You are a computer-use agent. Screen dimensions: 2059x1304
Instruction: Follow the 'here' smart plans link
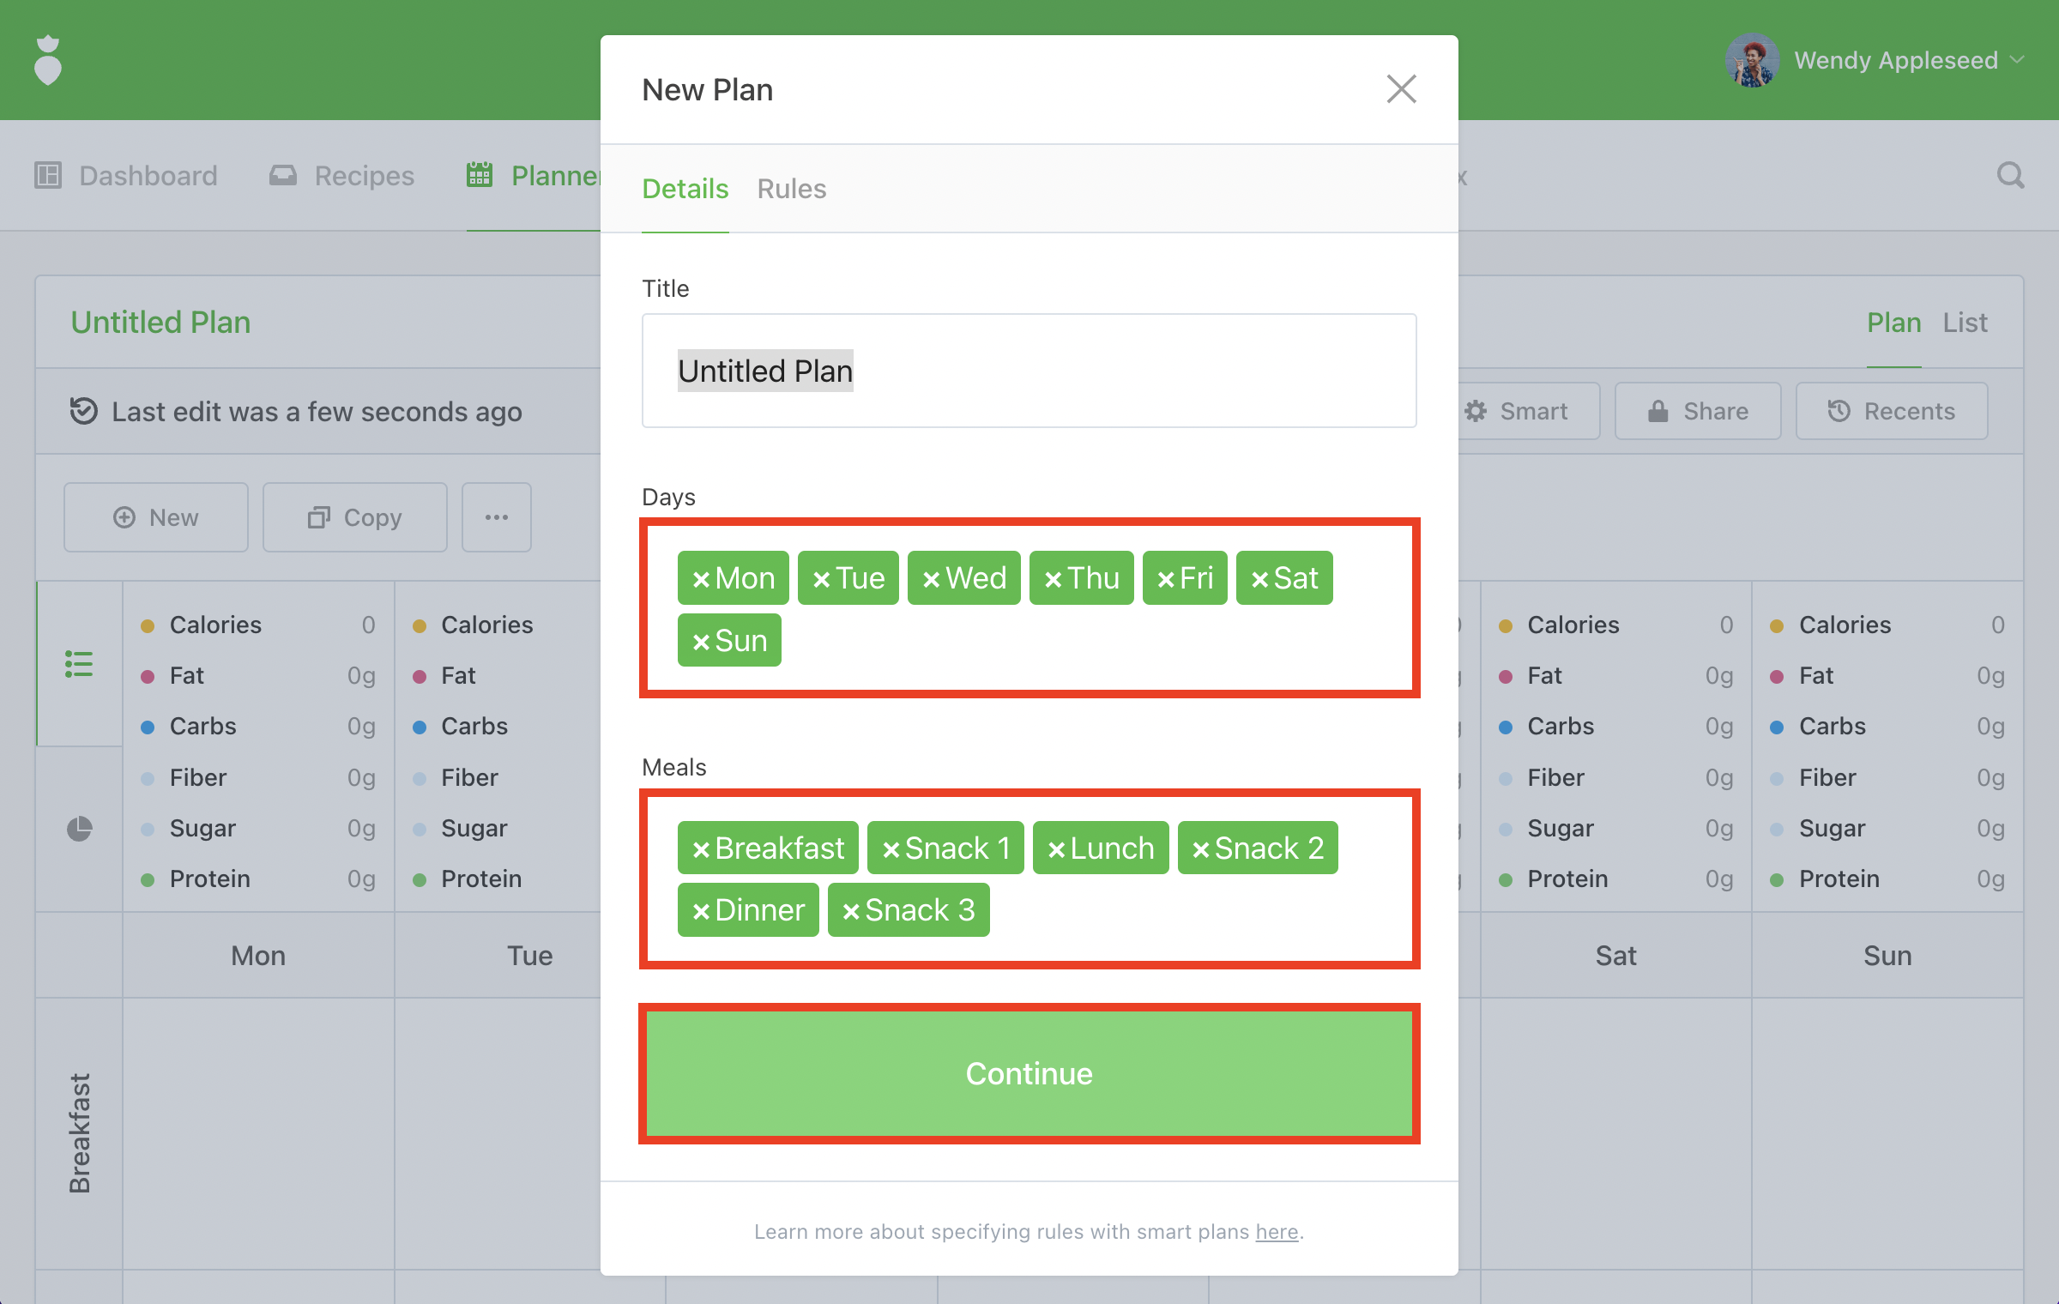(1277, 1232)
